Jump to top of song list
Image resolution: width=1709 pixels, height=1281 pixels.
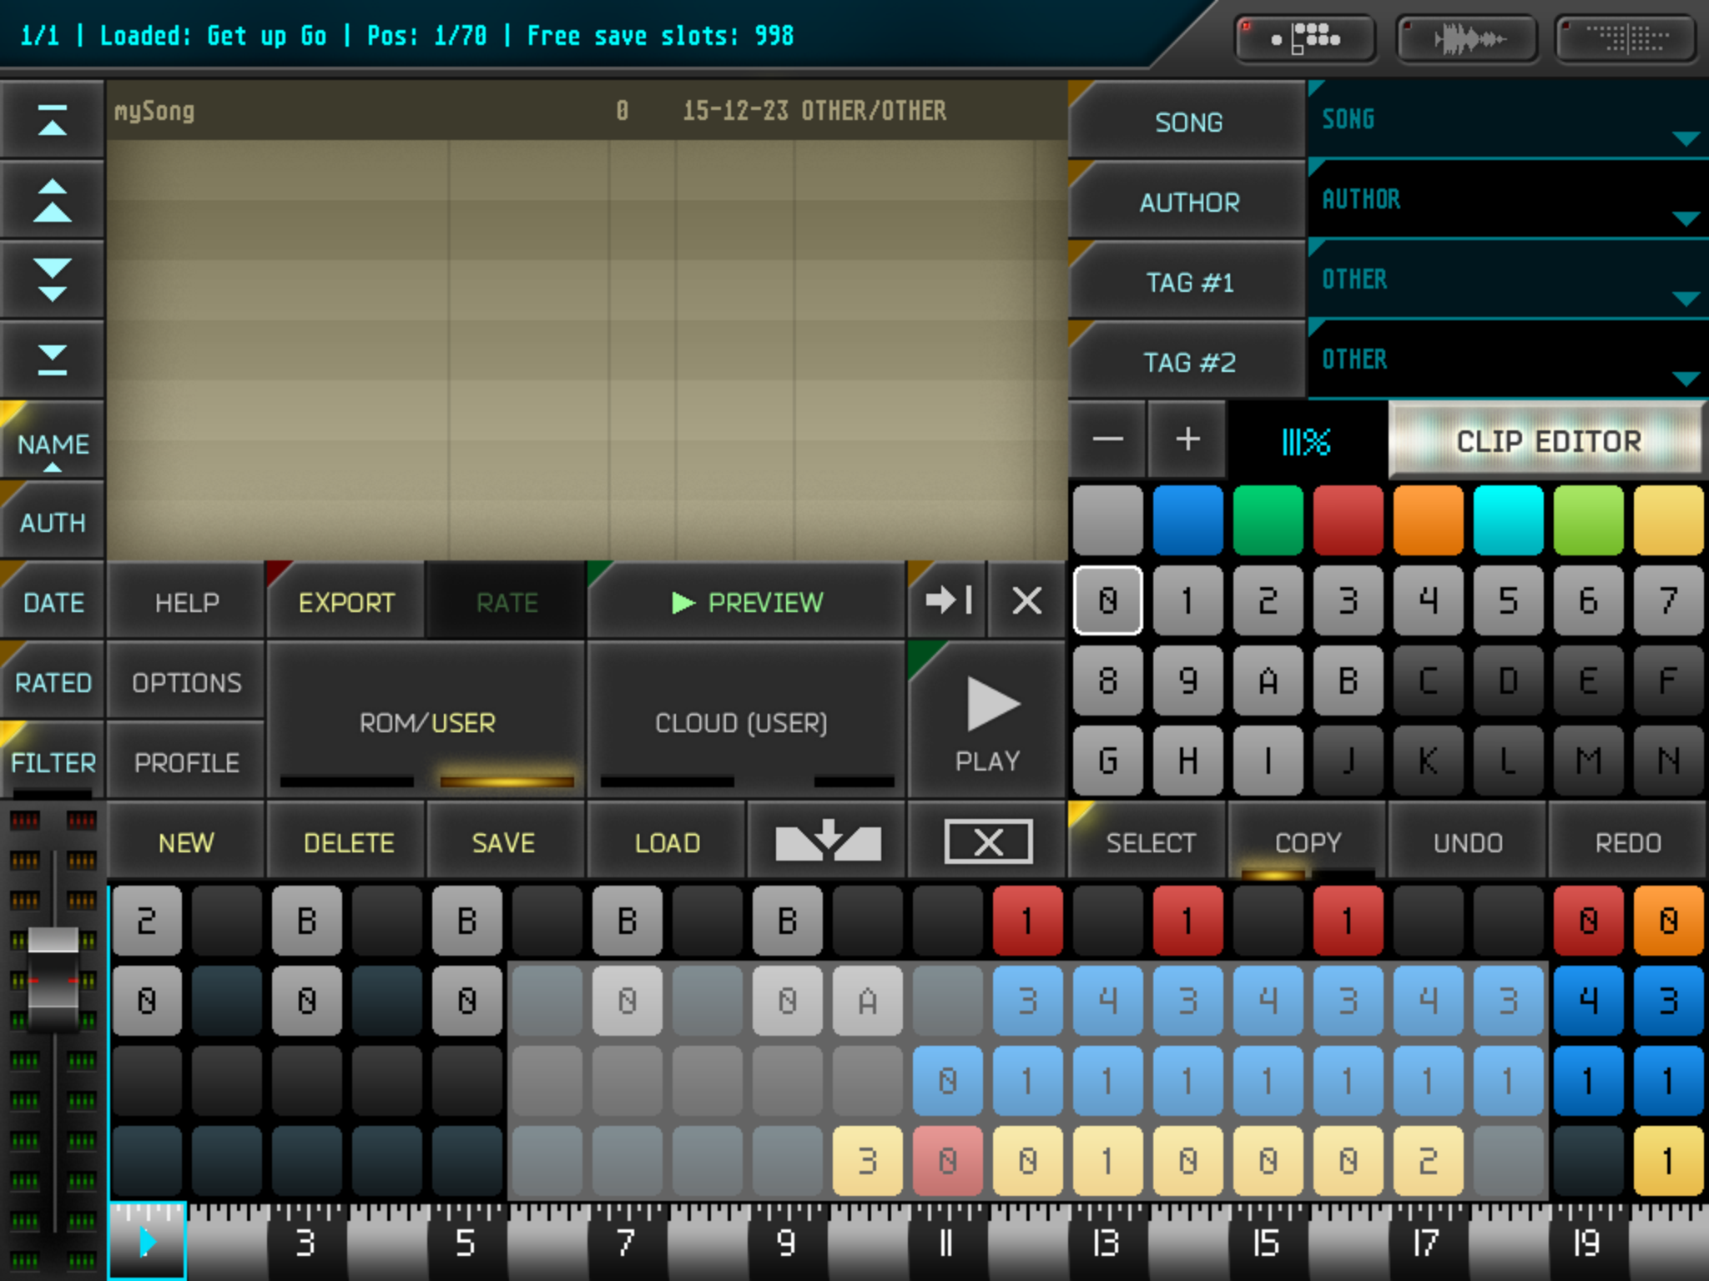click(52, 121)
